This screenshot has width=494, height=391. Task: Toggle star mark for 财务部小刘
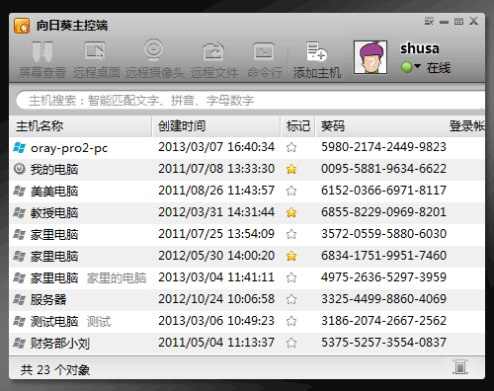[291, 343]
